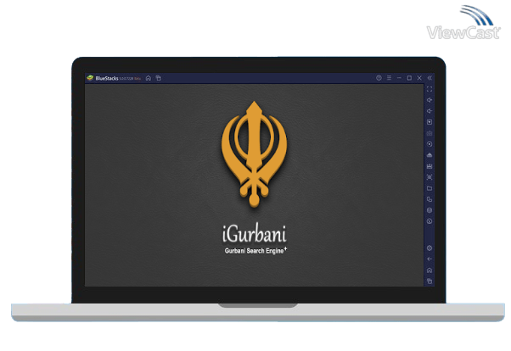Click the play-box icon below volume controls

pyautogui.click(x=430, y=122)
